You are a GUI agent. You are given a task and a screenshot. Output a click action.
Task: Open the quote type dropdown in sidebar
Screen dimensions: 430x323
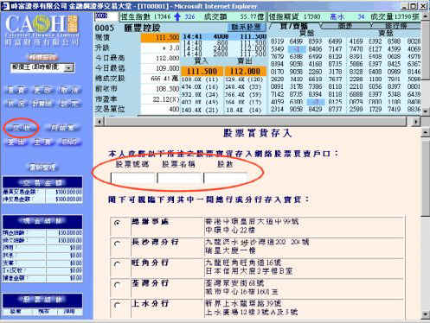coord(42,67)
